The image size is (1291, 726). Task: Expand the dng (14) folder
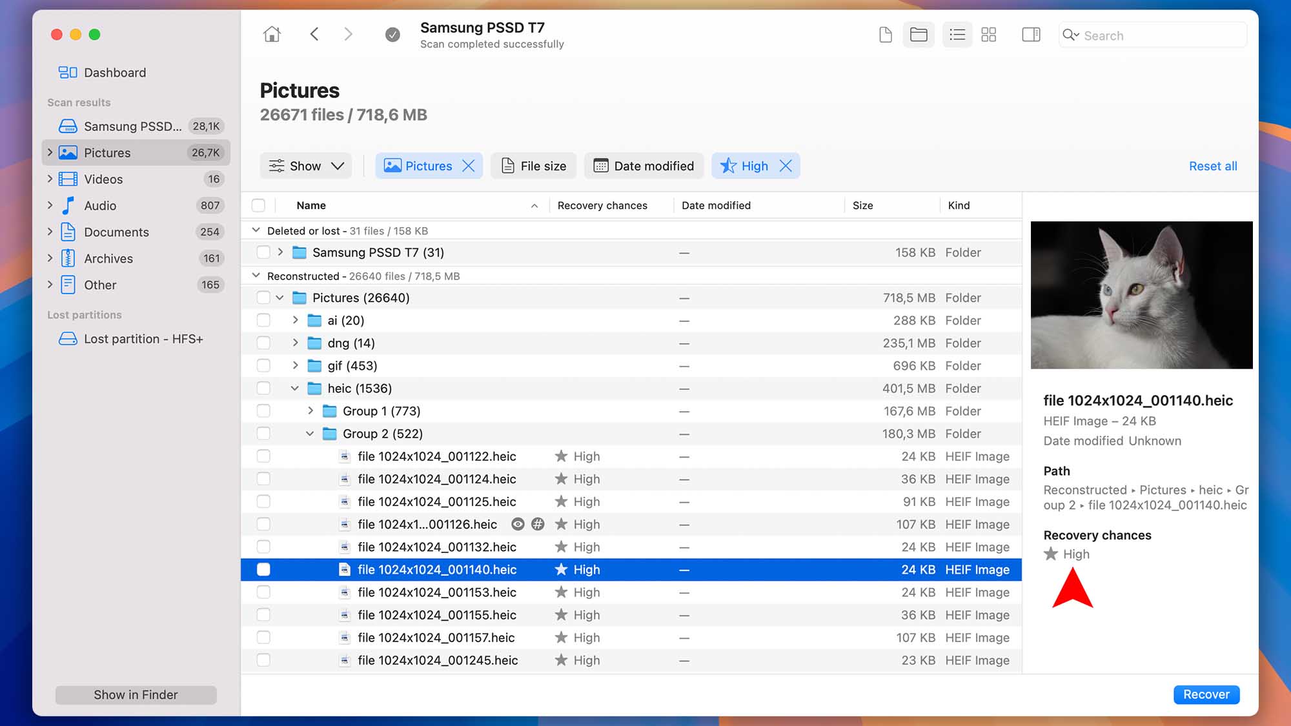point(295,343)
